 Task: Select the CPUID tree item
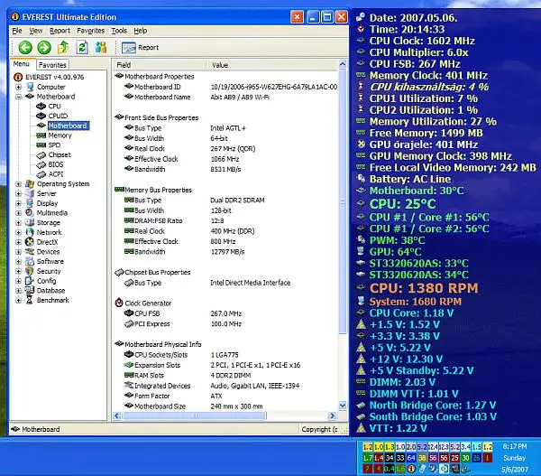(58, 116)
